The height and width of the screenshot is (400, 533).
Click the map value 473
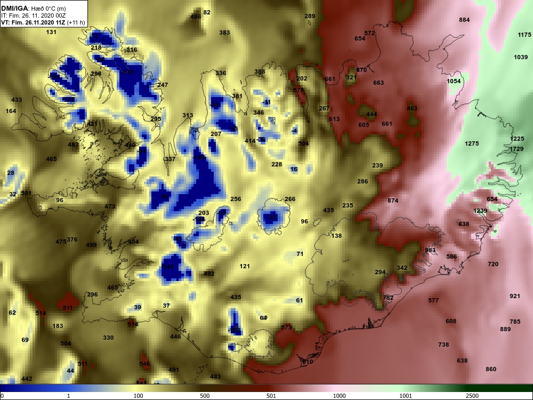pos(110,206)
